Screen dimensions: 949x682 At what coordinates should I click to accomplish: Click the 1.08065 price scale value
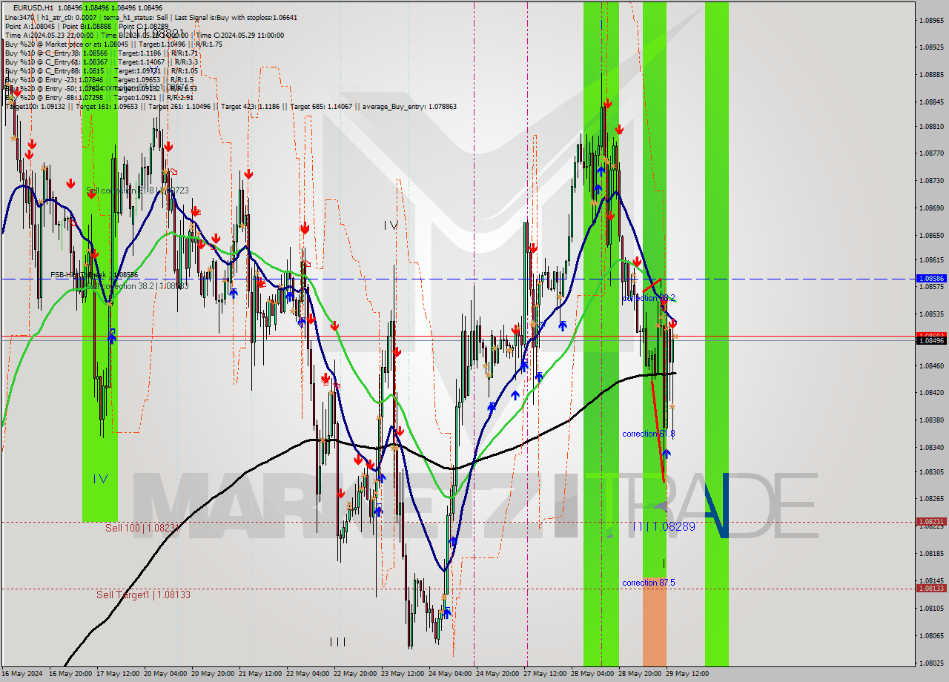pos(931,635)
